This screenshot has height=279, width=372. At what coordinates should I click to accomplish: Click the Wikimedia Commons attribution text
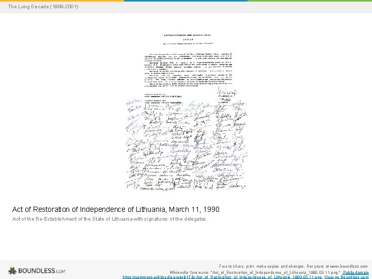(x=255, y=272)
